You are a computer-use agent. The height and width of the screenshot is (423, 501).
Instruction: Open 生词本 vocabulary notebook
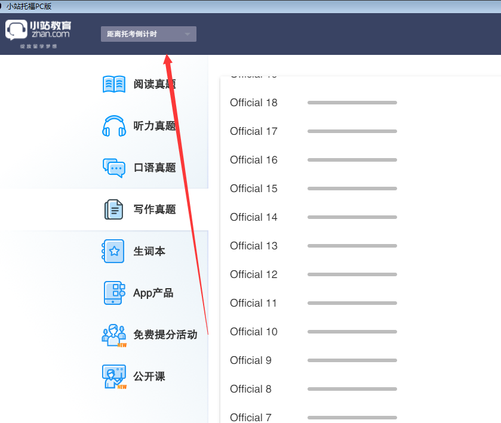coord(149,251)
